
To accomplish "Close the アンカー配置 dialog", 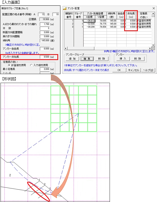I will coord(154,8).
